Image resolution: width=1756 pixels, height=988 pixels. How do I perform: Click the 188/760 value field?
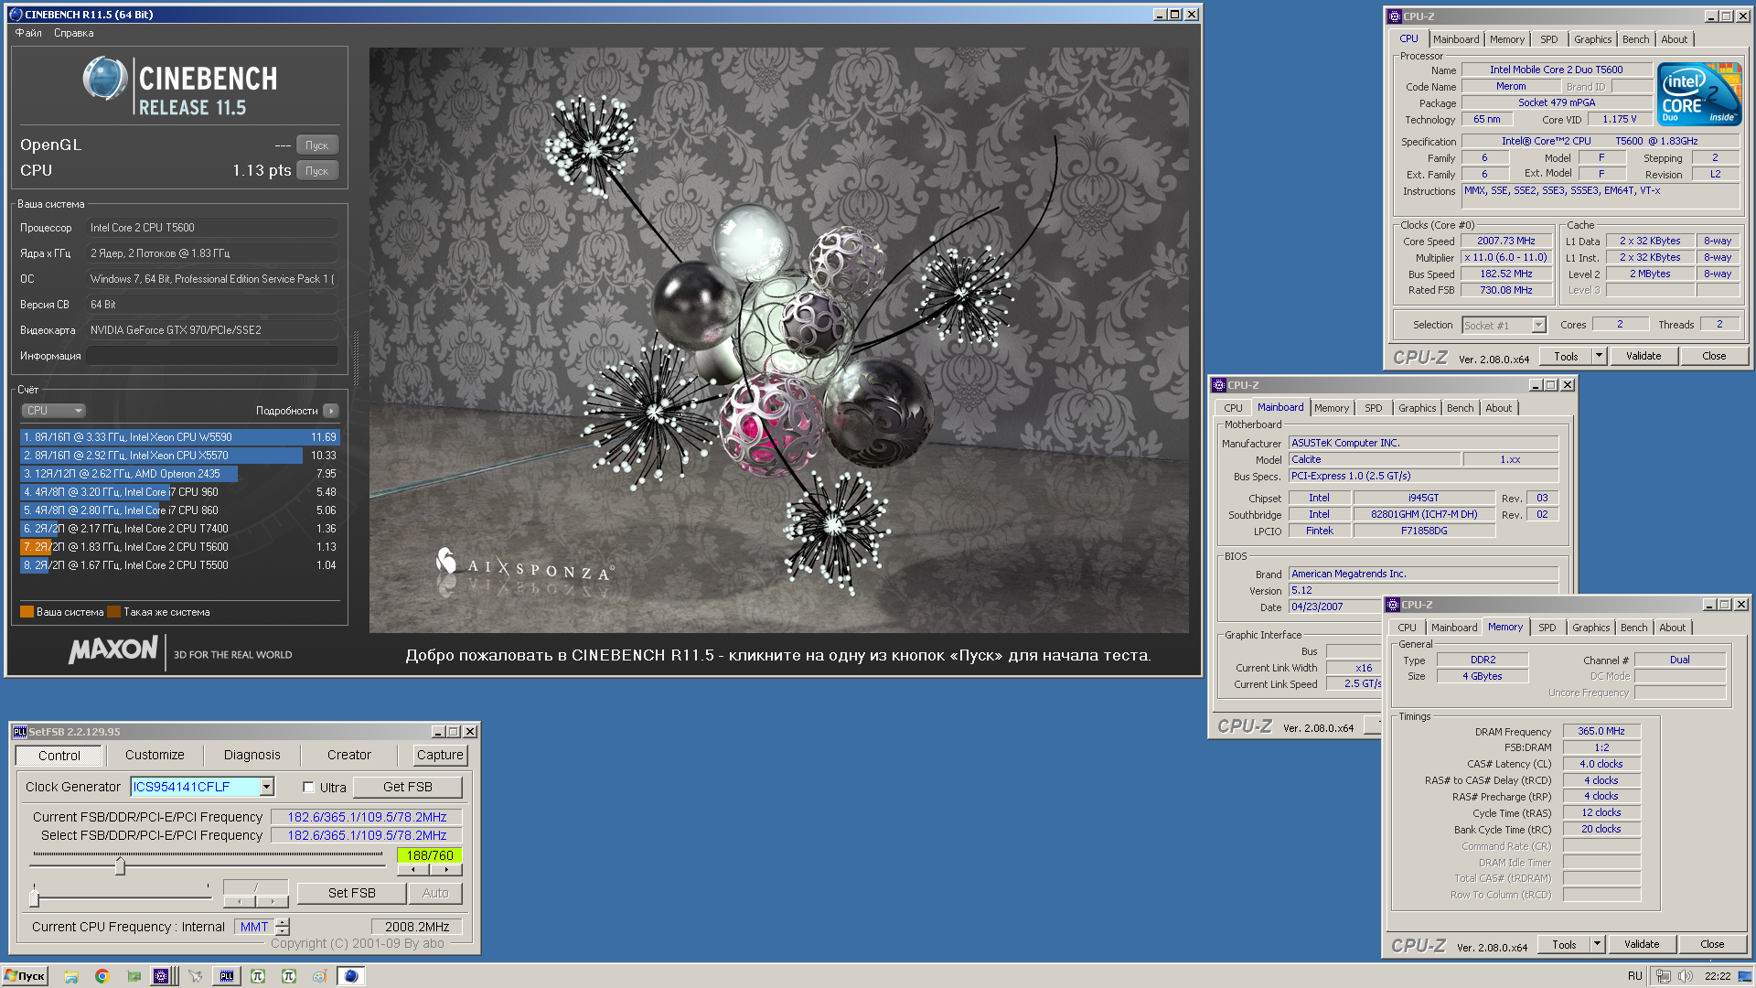(x=430, y=855)
